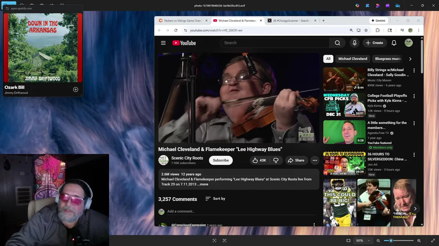Viewport: 439px width, 246px height.
Task: Switch to the Packers vs Vikings tab
Action: point(183,20)
